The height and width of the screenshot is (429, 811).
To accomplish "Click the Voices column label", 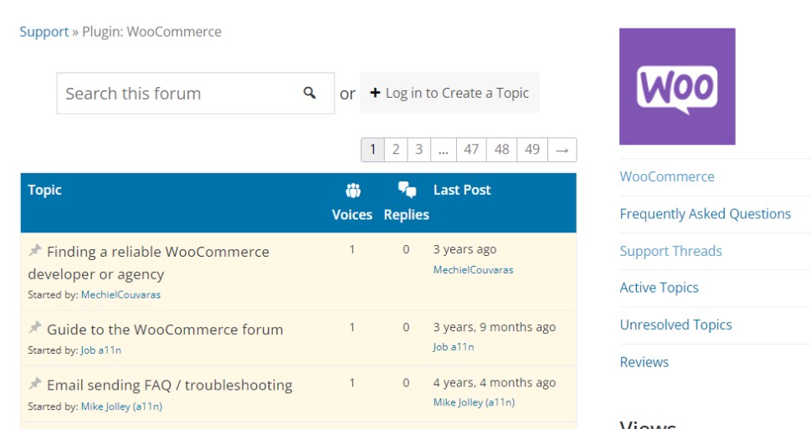I will click(352, 215).
